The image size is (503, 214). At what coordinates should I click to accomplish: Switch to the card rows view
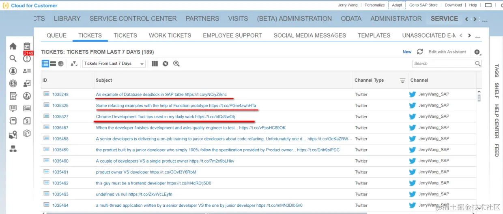coord(53,64)
